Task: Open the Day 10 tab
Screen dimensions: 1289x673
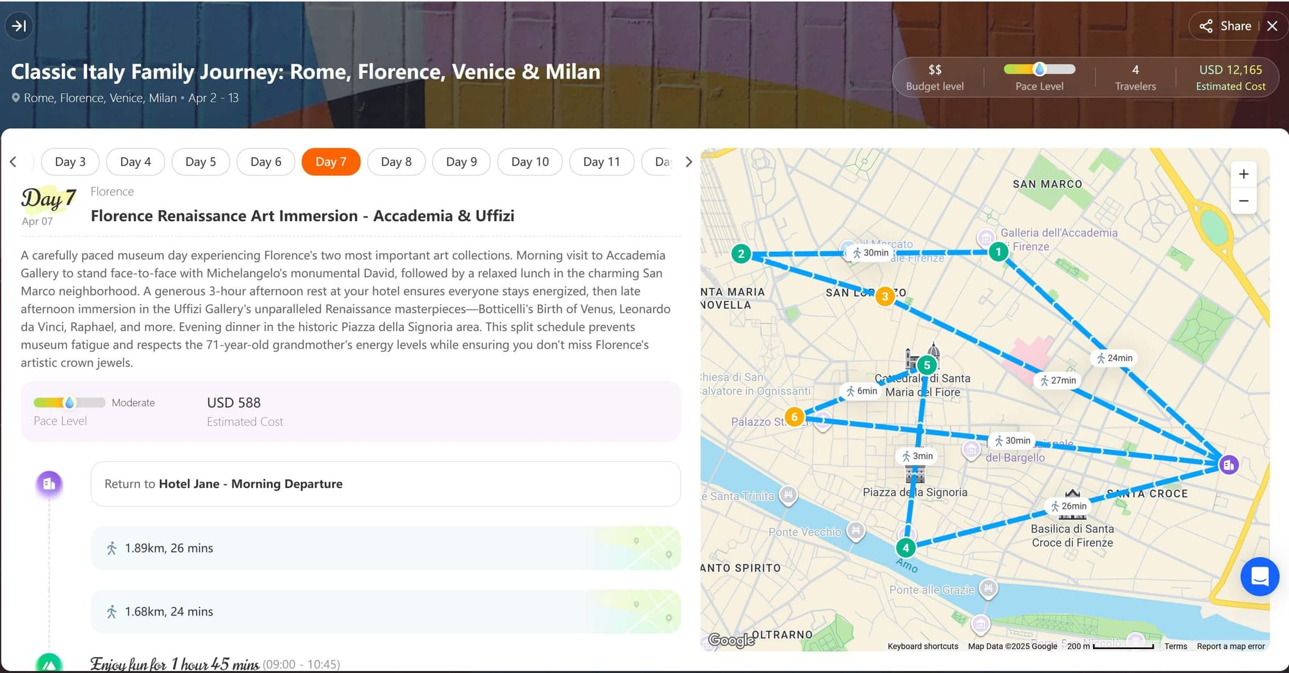Action: pos(530,162)
